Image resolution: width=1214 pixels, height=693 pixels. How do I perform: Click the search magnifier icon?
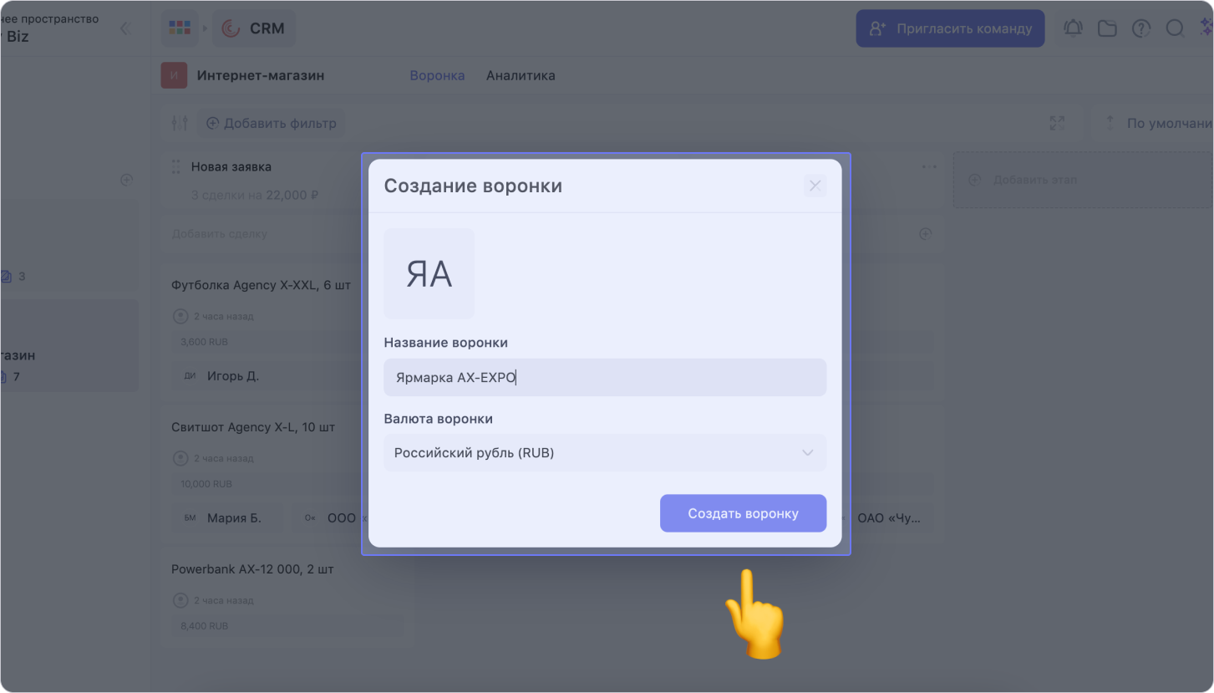1175,28
